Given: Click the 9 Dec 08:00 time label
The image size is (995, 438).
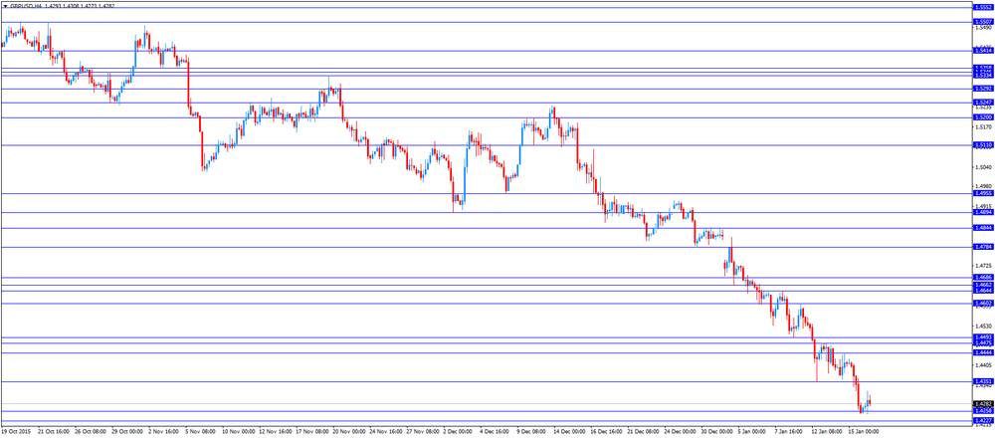Looking at the screenshot, I should pyautogui.click(x=531, y=431).
